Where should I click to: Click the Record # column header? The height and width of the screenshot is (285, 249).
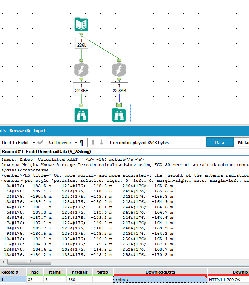click(x=13, y=272)
